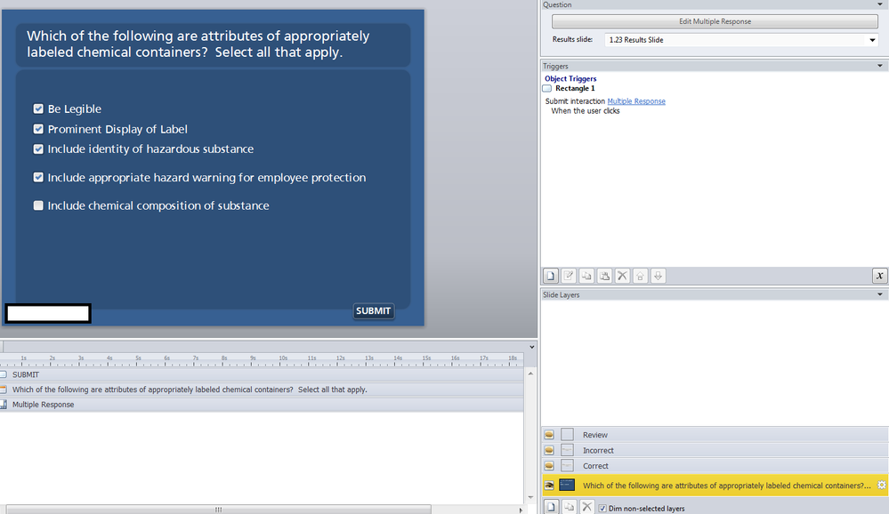
Task: Click Review layer thumbnail
Action: (x=567, y=435)
